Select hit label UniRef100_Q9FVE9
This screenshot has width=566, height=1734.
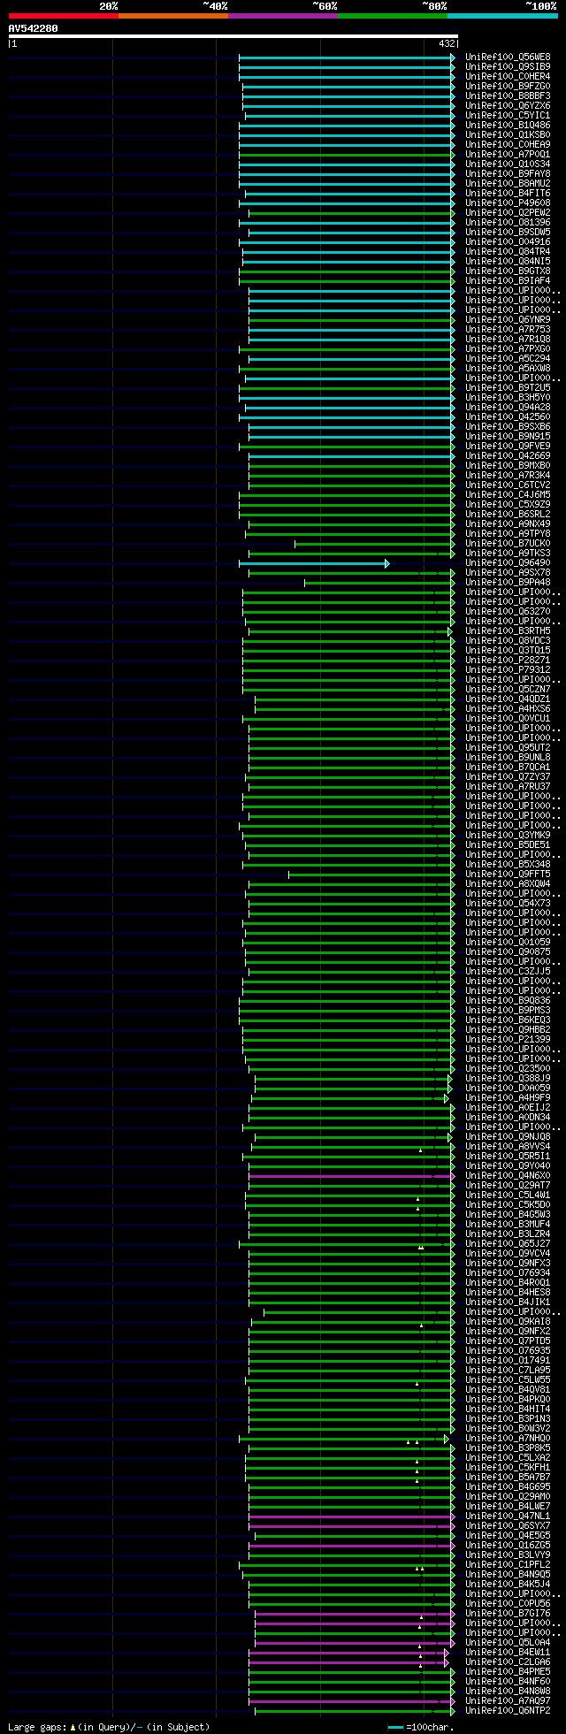[508, 447]
